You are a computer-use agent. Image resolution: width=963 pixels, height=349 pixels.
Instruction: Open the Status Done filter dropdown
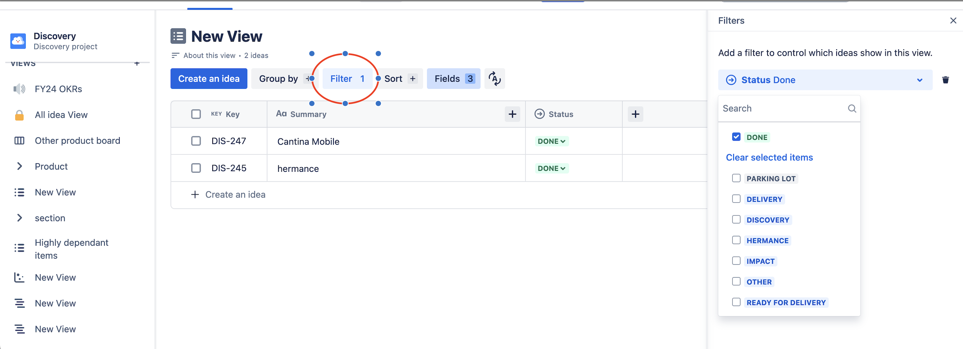tap(920, 80)
